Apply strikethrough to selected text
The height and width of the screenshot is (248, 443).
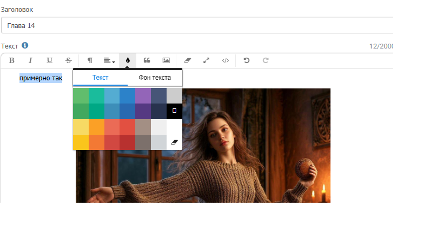coord(68,60)
